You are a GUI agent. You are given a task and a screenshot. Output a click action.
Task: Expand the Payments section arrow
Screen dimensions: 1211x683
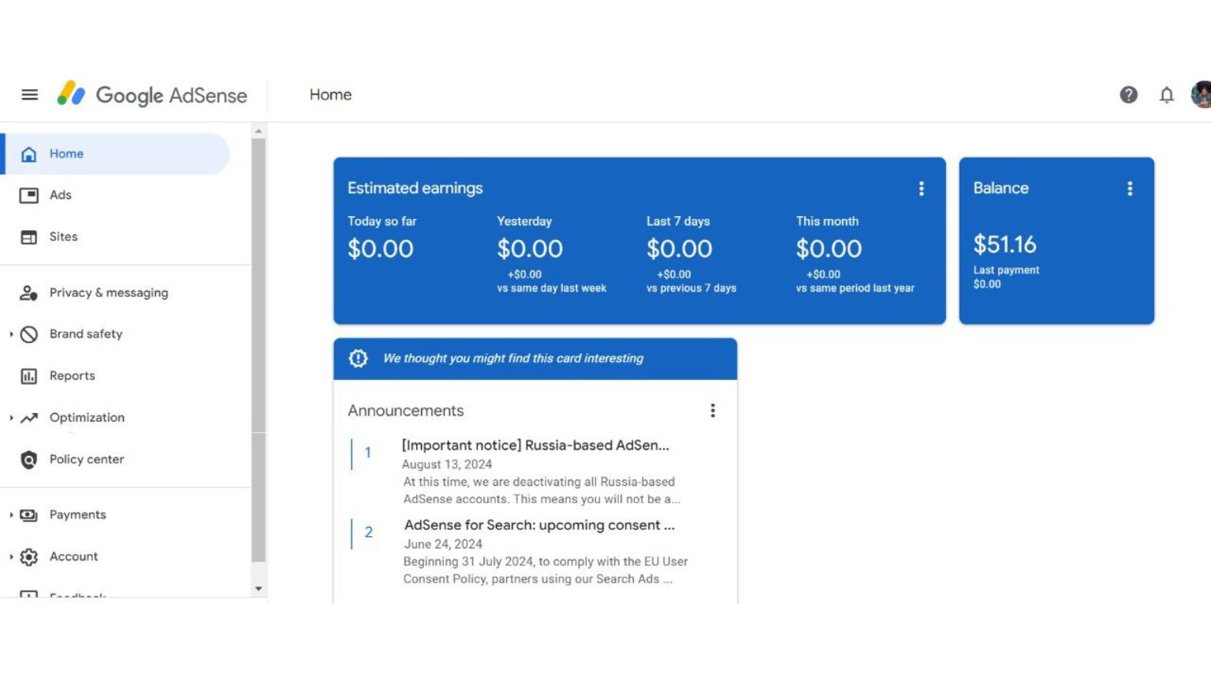coord(11,515)
